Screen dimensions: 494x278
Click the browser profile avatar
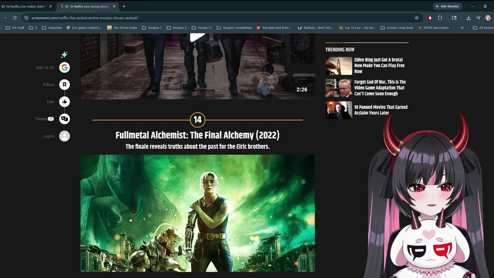[x=488, y=18]
